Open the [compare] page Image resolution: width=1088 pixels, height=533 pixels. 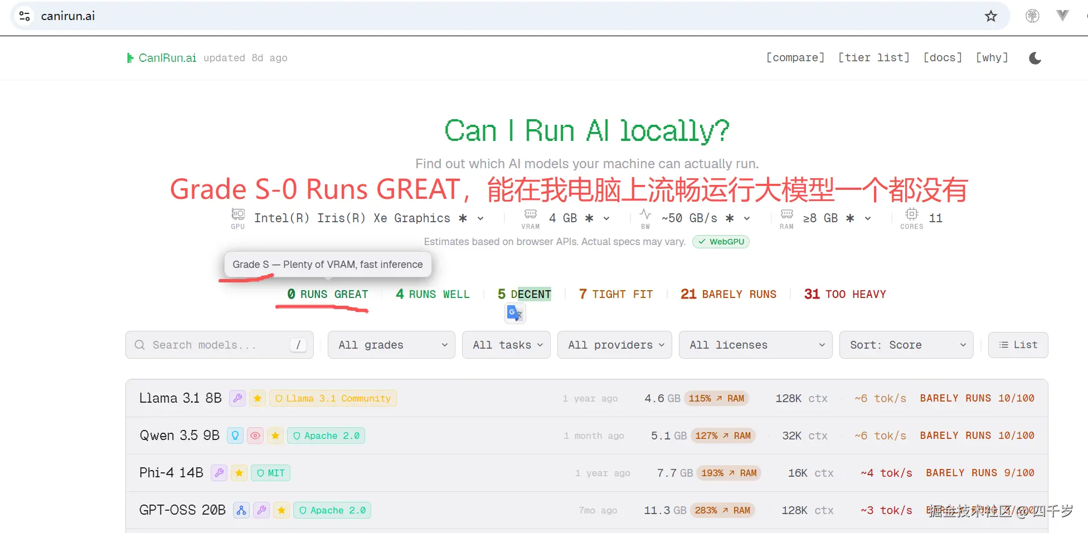click(795, 58)
